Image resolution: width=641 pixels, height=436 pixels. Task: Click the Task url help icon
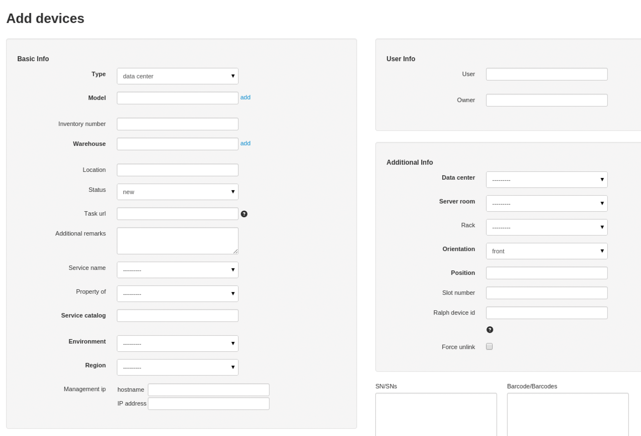[x=244, y=214]
